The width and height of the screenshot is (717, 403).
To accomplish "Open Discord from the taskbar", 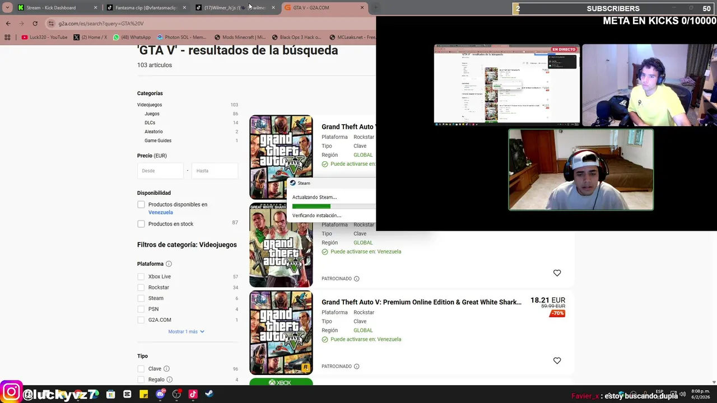I will [160, 394].
